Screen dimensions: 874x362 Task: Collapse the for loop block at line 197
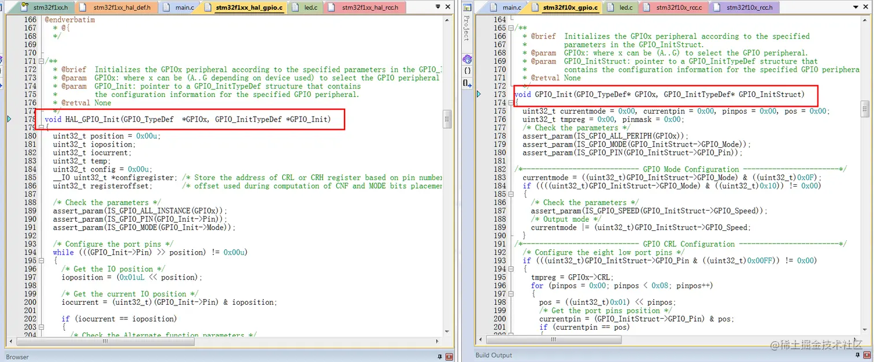512,294
